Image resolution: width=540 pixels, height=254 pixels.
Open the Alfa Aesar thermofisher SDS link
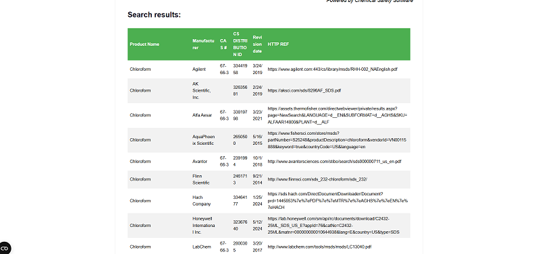[337, 115]
